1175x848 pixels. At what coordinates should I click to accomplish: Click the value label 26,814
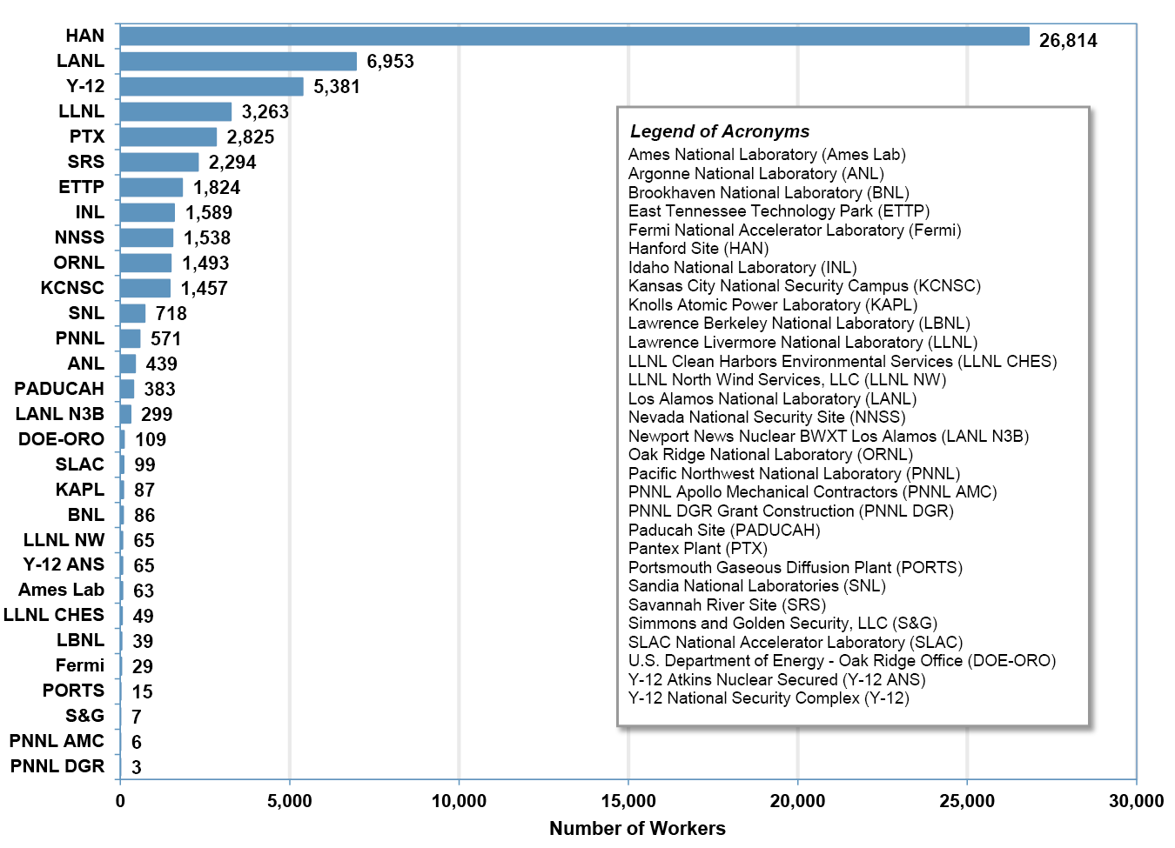tap(1068, 40)
